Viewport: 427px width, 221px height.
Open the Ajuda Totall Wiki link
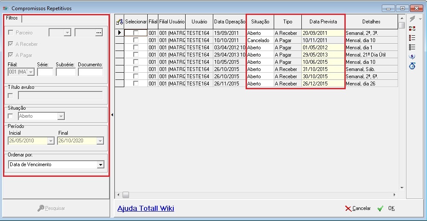pyautogui.click(x=146, y=208)
